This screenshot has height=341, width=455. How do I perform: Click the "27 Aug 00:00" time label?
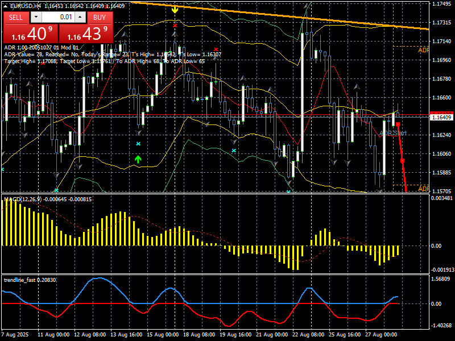pyautogui.click(x=381, y=335)
